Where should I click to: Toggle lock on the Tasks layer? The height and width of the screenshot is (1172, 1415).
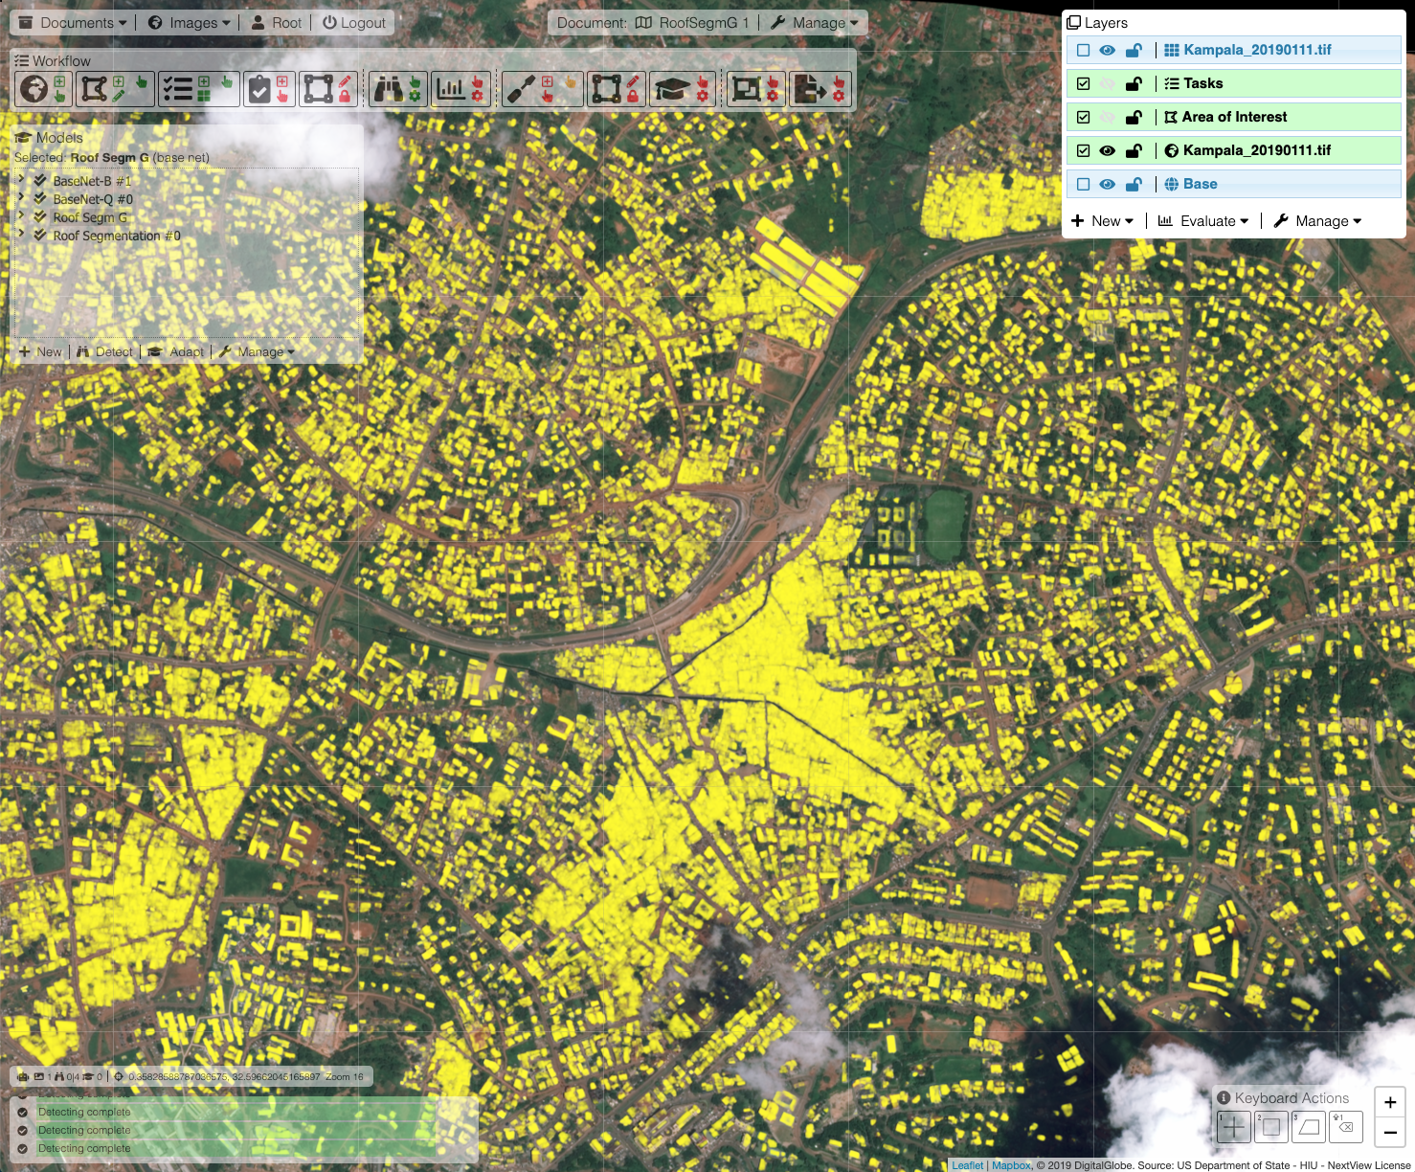click(1134, 83)
